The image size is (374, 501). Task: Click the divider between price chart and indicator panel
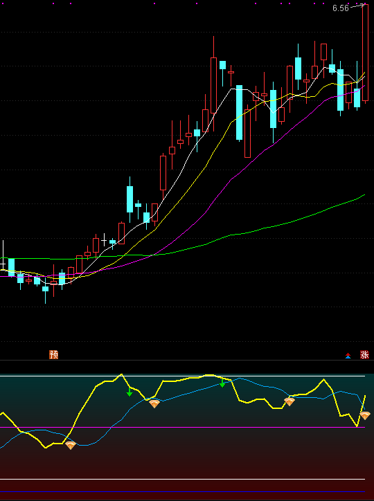click(187, 361)
